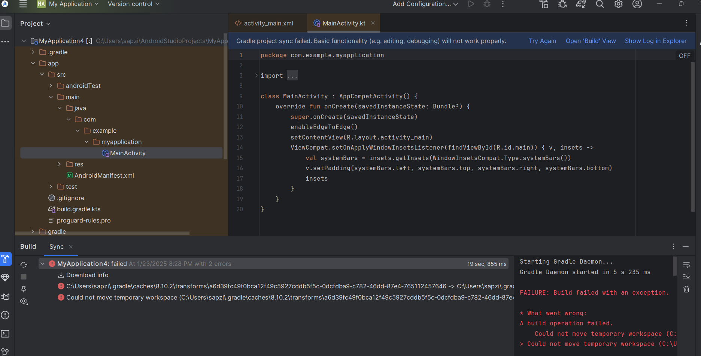
Task: Open the account profile icon
Action: click(637, 4)
